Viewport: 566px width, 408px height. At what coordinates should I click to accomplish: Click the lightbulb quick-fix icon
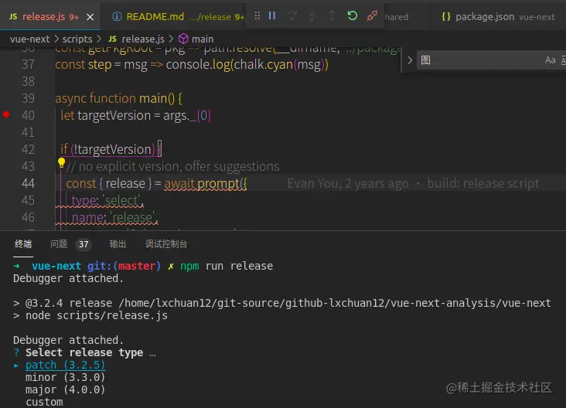click(x=61, y=163)
